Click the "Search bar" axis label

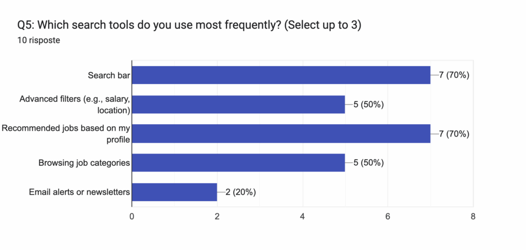pyautogui.click(x=108, y=75)
